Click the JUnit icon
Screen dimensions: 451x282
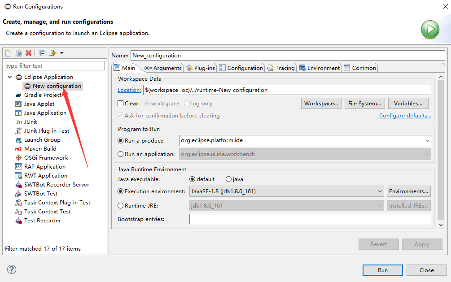[18, 122]
